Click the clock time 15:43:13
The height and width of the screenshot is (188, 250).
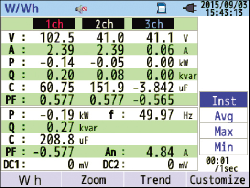tap(224, 12)
